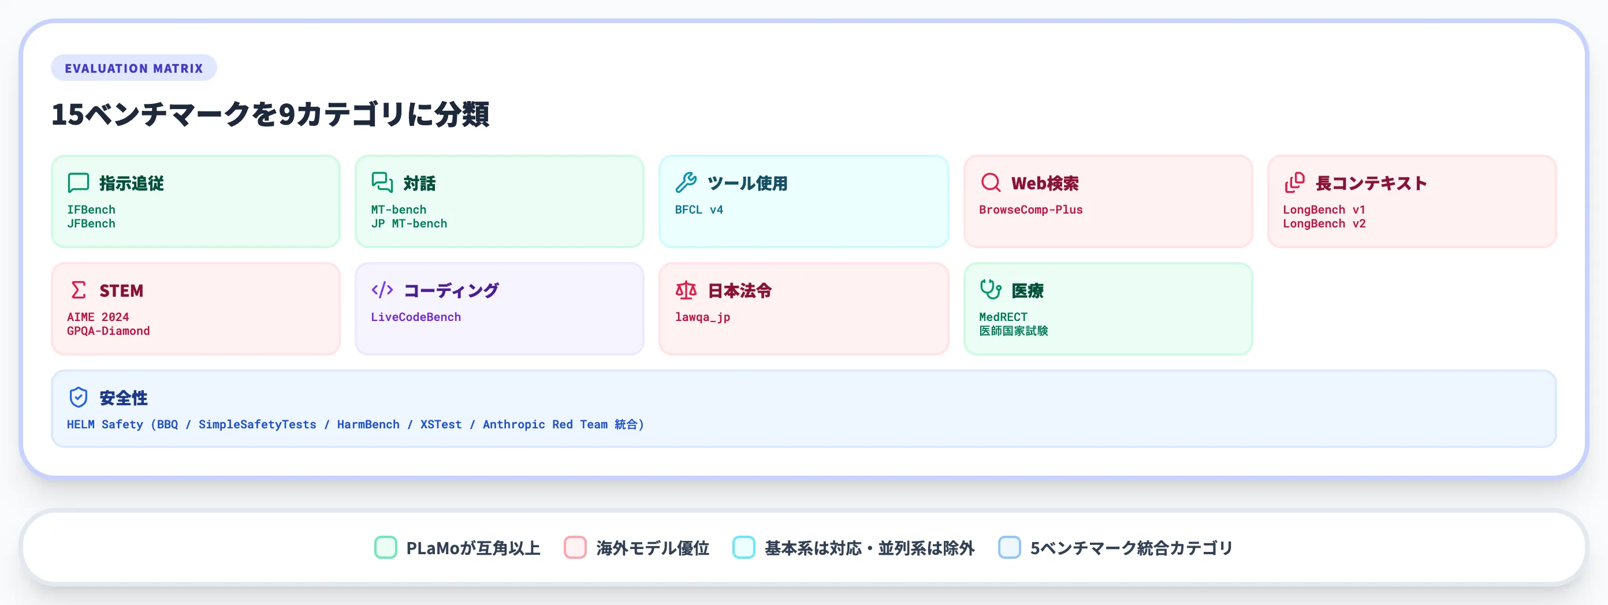Select the 医療 card title
Screen dimensions: 1608x605
click(x=1028, y=290)
